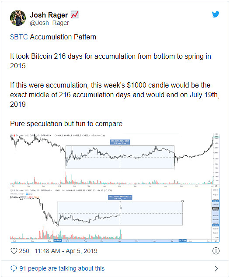Screen dimensions: 230x278
Task: Toggle the blue MA indicator visibility button
Action: 27,194
